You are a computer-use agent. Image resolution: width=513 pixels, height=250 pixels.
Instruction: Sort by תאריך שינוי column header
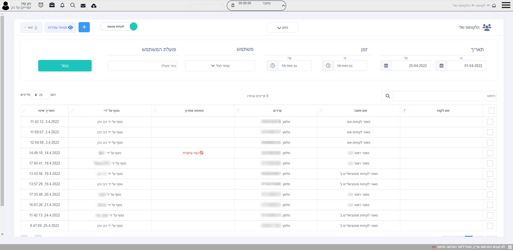coord(46,111)
